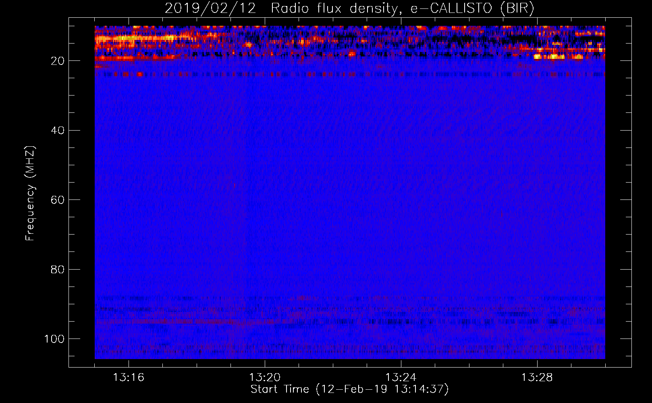Click the 100 frequency tick label
The image size is (652, 403).
coord(54,339)
